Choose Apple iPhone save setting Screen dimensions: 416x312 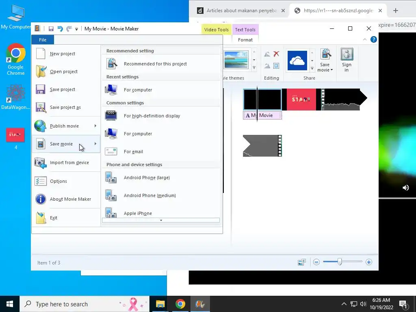[x=161, y=213]
